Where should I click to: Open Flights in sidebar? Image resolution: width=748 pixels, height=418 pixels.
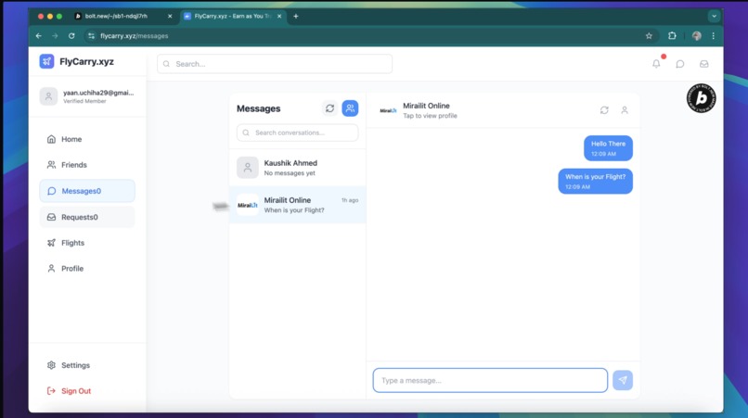click(87, 243)
